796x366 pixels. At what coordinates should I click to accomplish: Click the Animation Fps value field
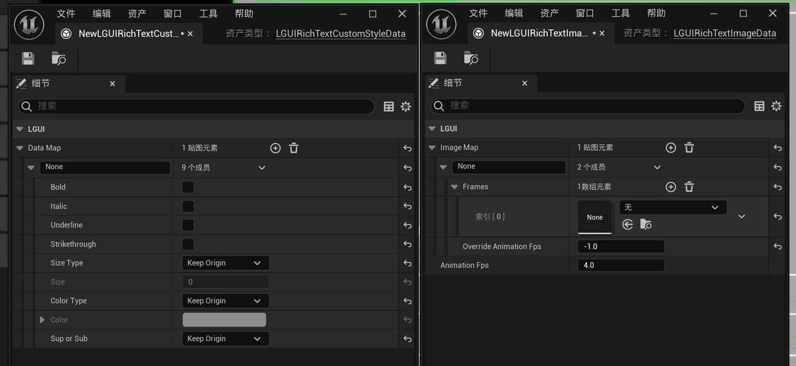pyautogui.click(x=621, y=265)
